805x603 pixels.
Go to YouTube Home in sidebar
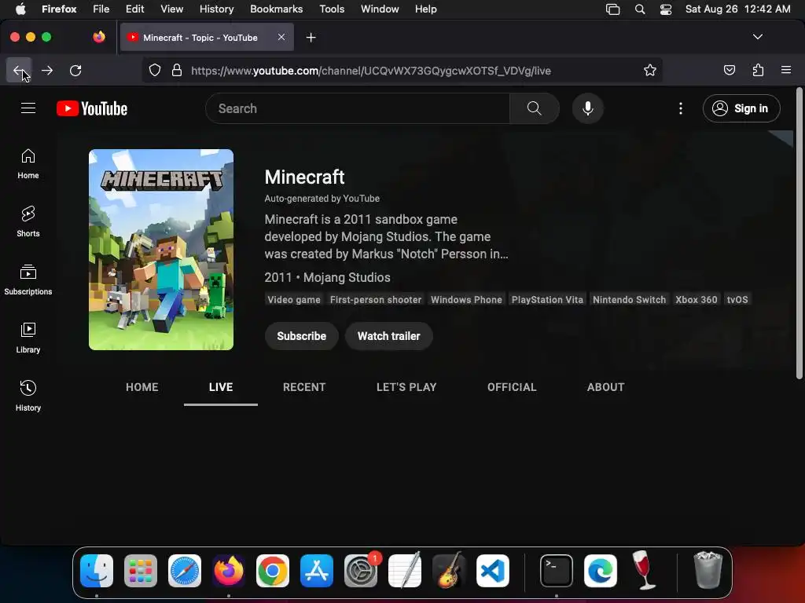coord(28,163)
